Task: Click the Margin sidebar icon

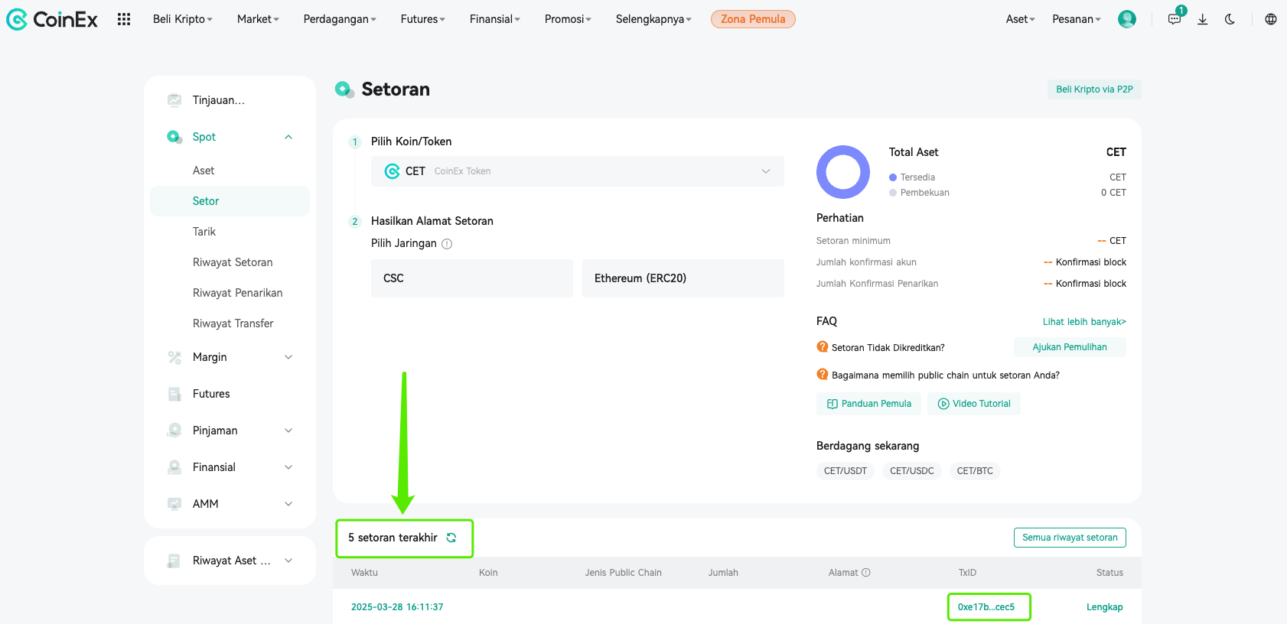Action: pyautogui.click(x=174, y=357)
